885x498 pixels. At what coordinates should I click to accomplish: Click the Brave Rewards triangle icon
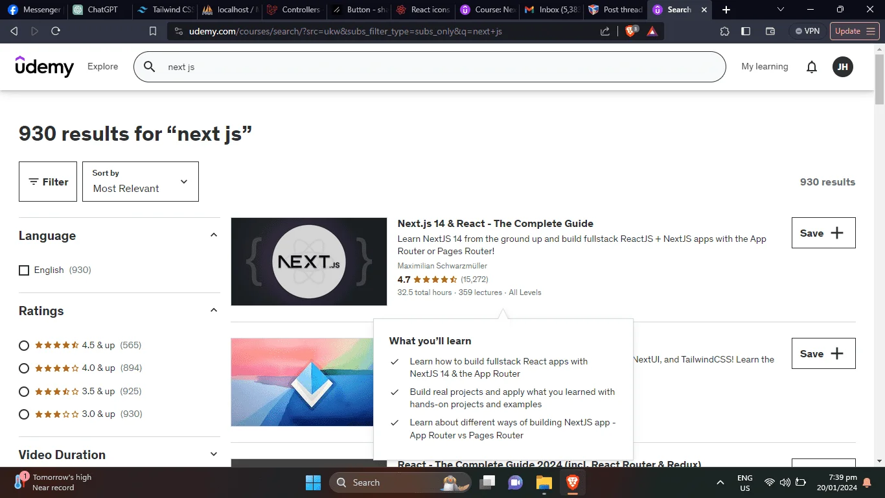click(x=652, y=31)
